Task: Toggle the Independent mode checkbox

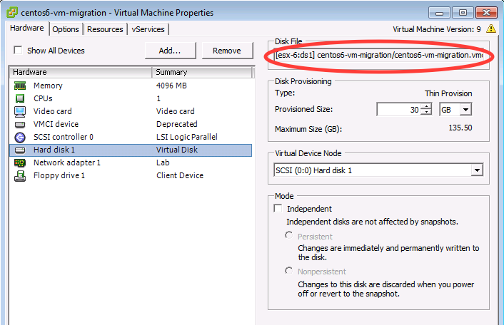Action: pyautogui.click(x=278, y=209)
